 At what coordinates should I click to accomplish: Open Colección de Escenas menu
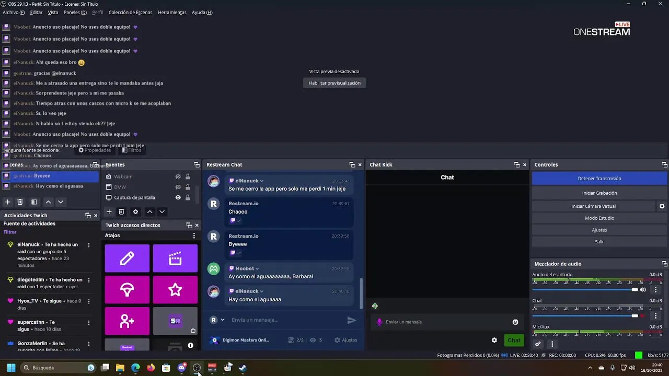(x=131, y=12)
